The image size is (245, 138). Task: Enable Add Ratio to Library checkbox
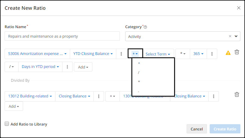[x=7, y=124]
